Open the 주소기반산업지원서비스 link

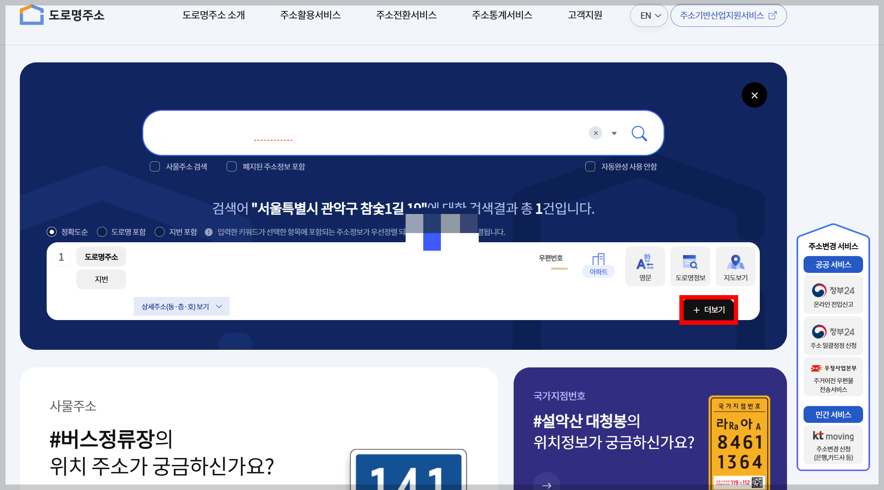(728, 15)
